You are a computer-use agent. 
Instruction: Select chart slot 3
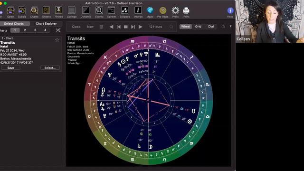pos(35,30)
